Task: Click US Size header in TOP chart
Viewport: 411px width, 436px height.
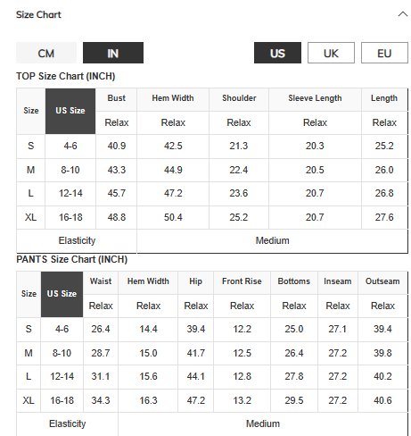Action: click(70, 111)
